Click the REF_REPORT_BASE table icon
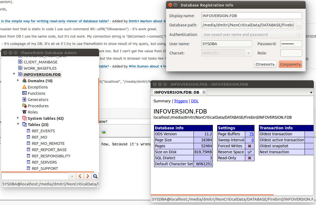The image size is (316, 205). coord(28,149)
